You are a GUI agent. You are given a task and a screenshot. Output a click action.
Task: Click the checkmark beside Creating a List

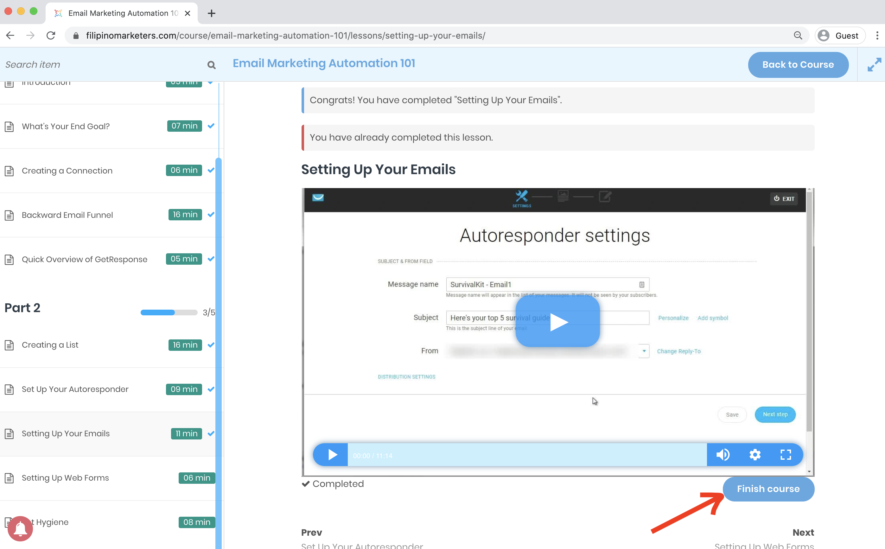coord(211,344)
